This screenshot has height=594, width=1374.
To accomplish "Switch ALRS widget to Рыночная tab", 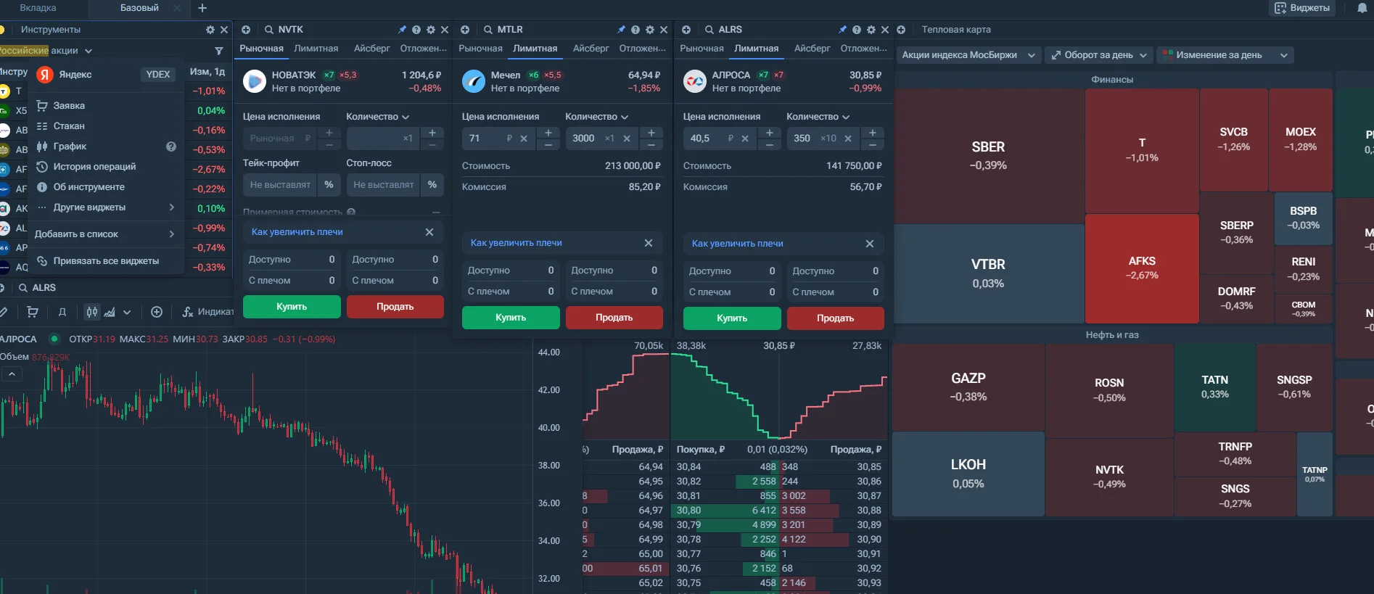I will [x=702, y=49].
